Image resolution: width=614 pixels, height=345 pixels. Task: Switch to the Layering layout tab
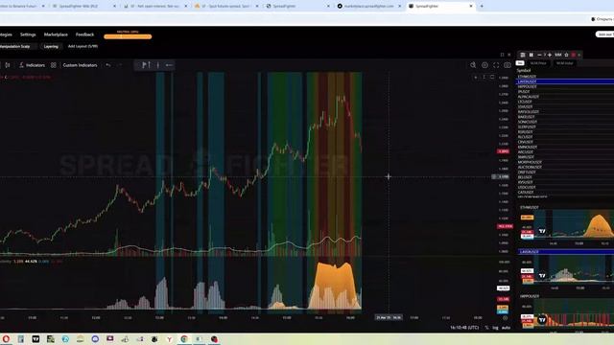pyautogui.click(x=51, y=46)
